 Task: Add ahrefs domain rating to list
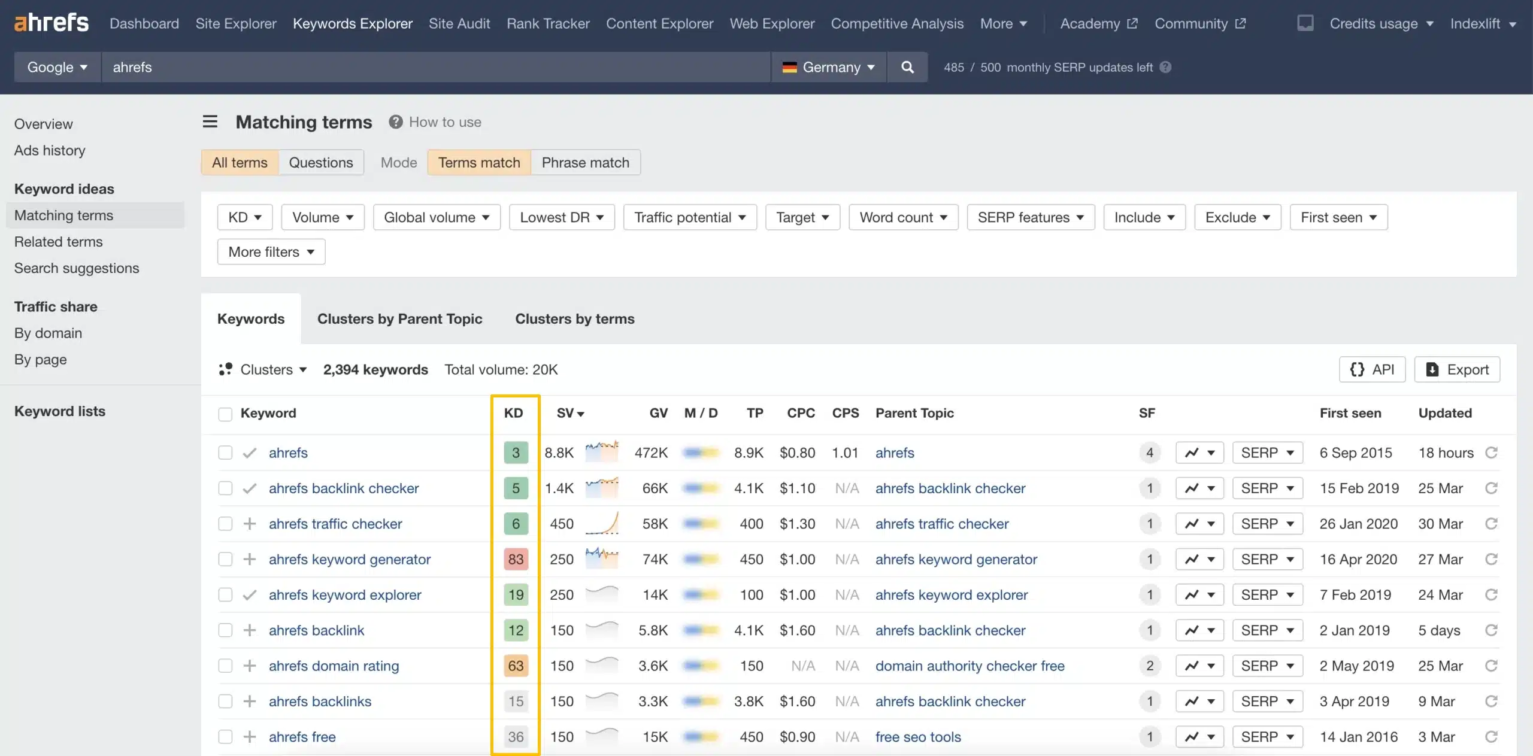pos(250,666)
